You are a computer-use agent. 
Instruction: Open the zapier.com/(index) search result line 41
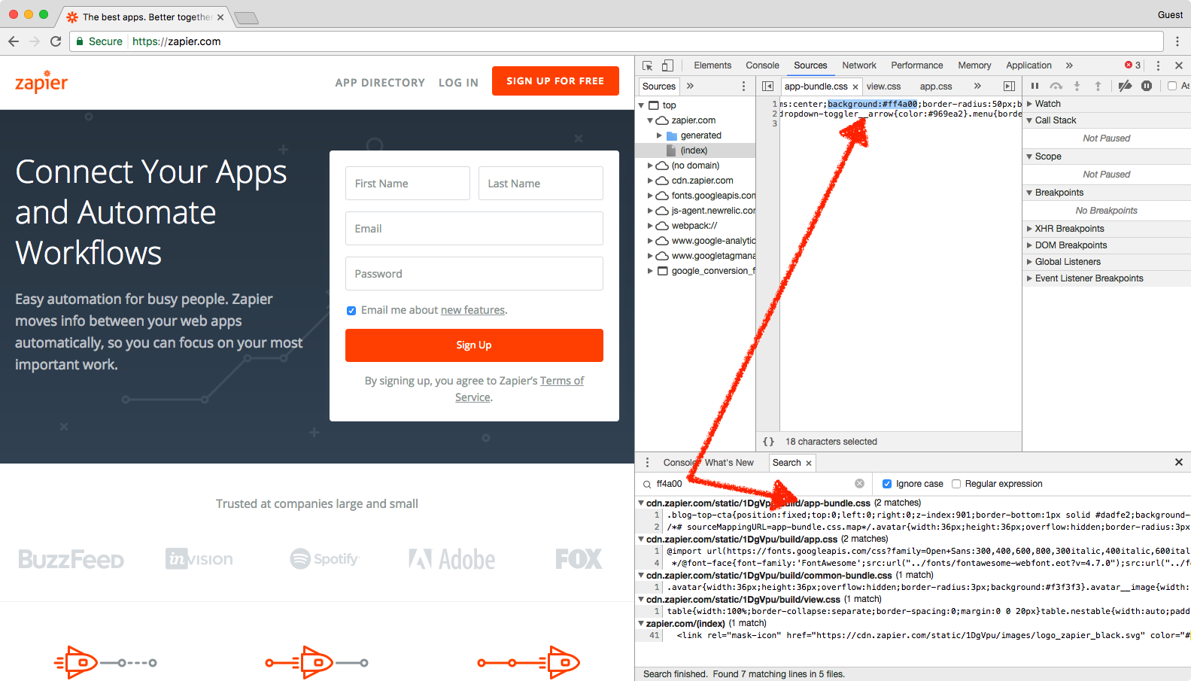pos(913,635)
